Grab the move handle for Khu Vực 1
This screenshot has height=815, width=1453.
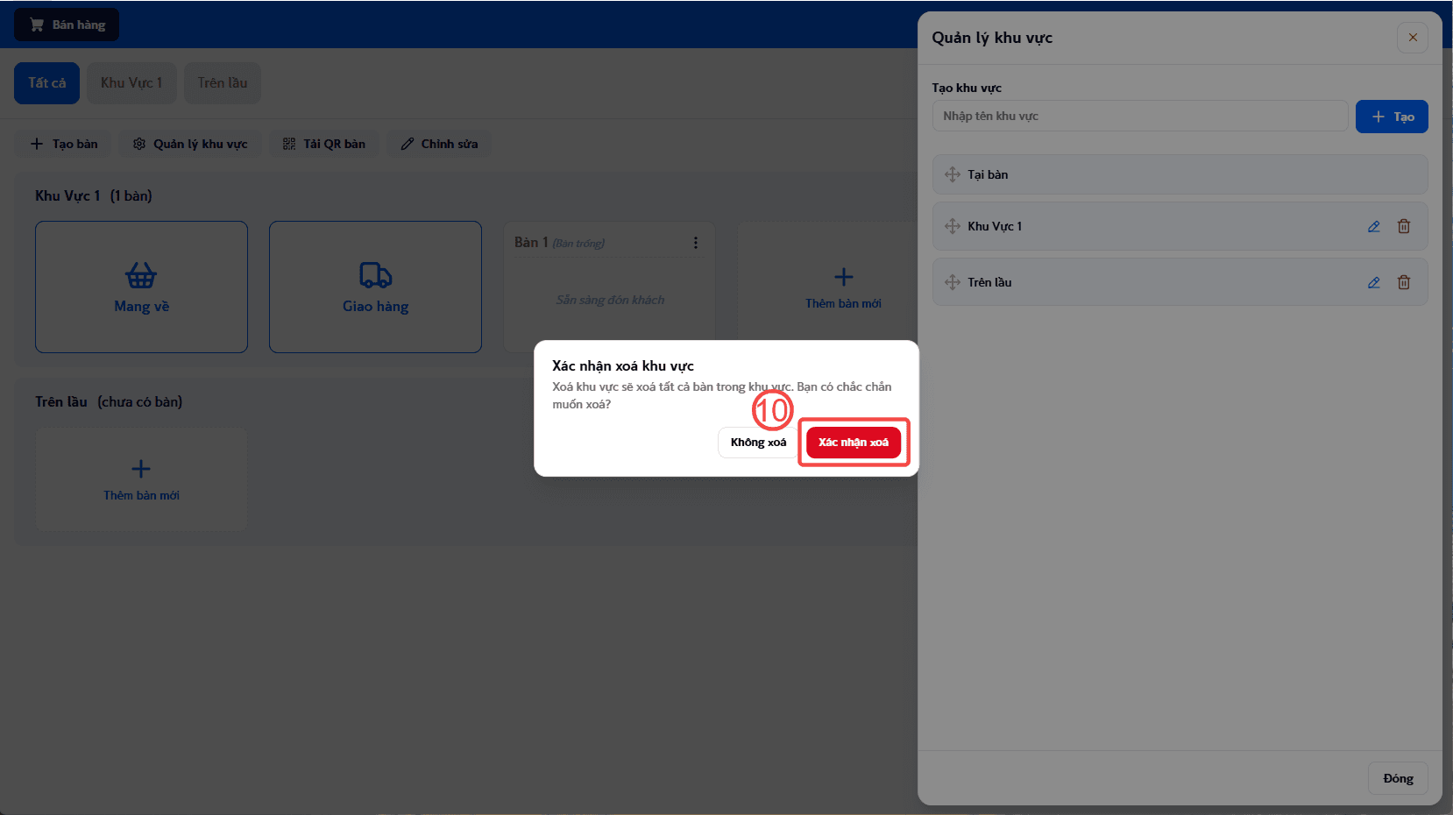[x=953, y=226]
